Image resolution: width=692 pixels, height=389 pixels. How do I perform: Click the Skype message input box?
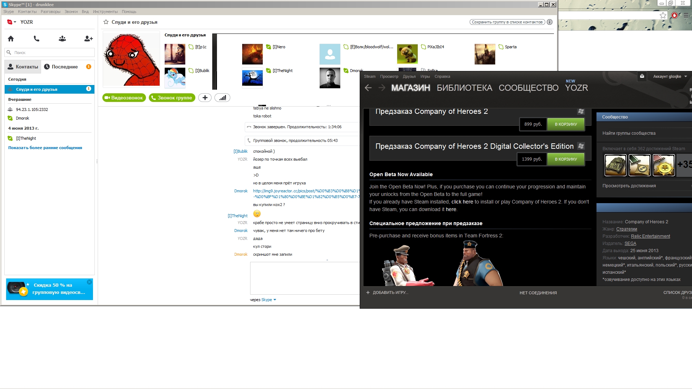305,278
